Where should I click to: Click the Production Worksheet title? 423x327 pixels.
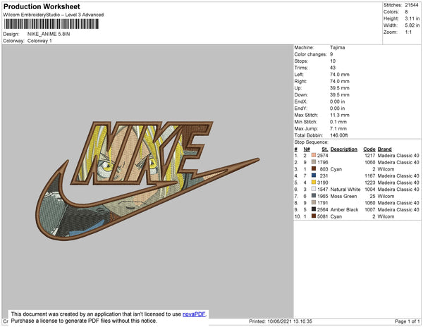click(x=41, y=7)
